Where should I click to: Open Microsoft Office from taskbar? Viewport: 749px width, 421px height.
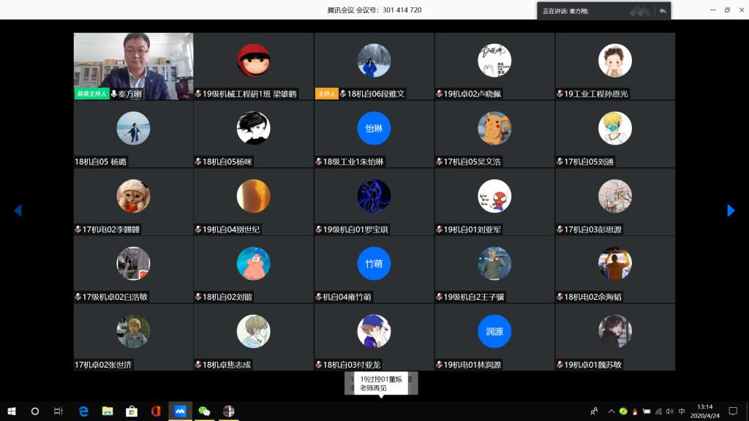click(x=156, y=411)
